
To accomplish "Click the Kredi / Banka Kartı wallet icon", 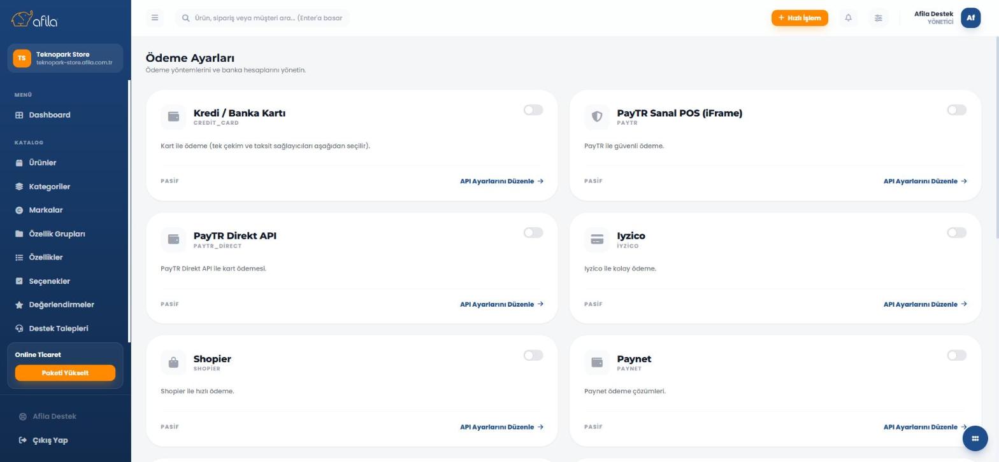I will (x=173, y=116).
